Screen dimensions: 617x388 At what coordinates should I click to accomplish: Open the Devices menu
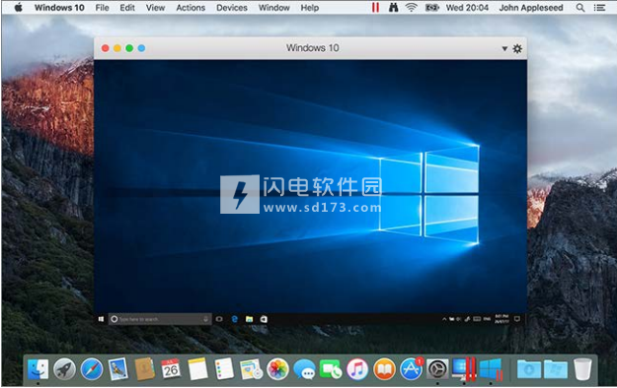(232, 8)
